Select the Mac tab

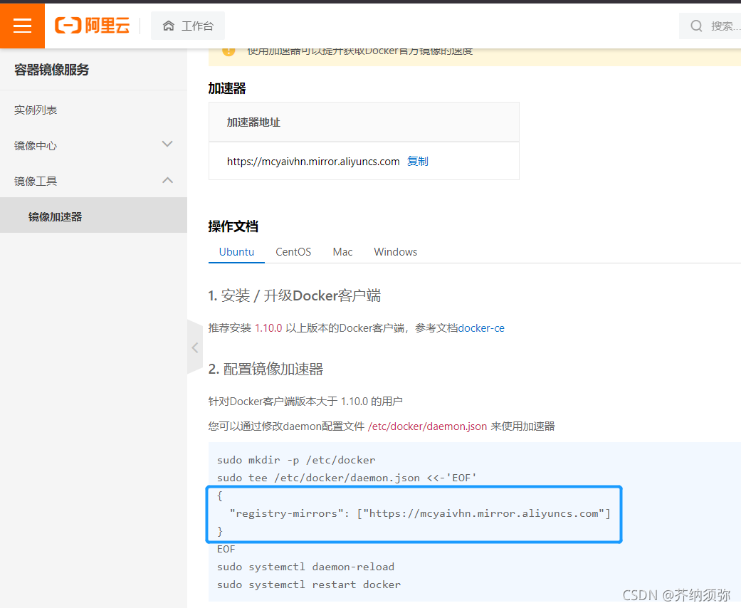pyautogui.click(x=342, y=251)
